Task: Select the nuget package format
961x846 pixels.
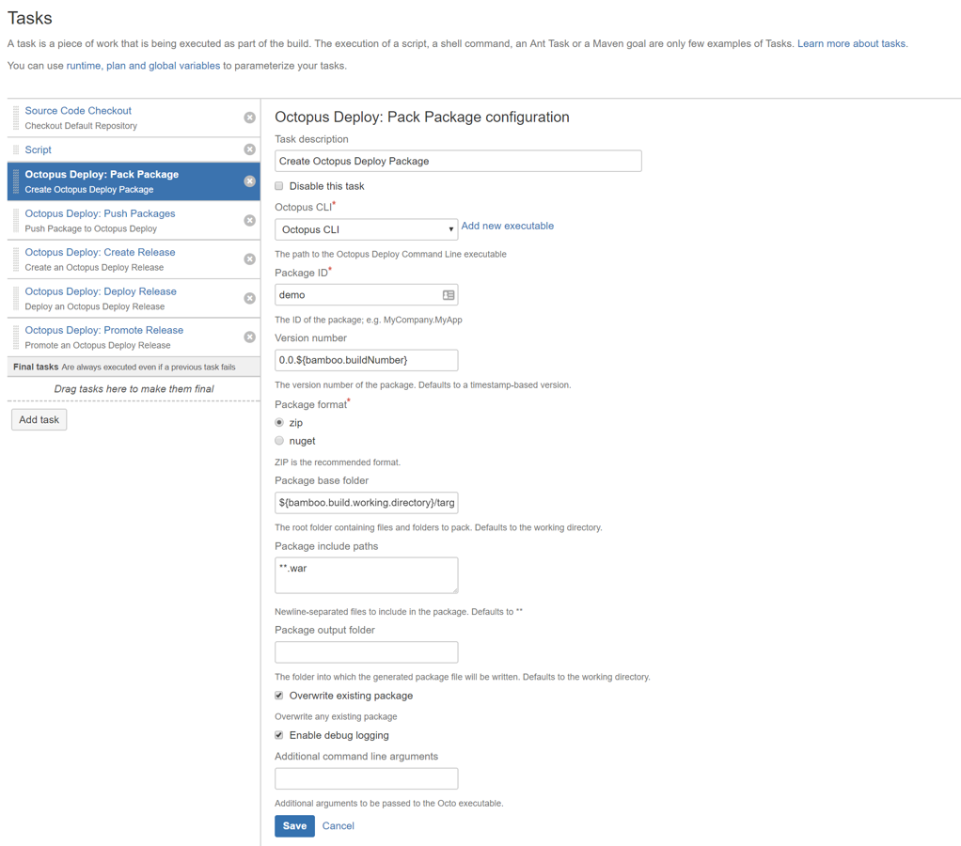Action: [279, 440]
